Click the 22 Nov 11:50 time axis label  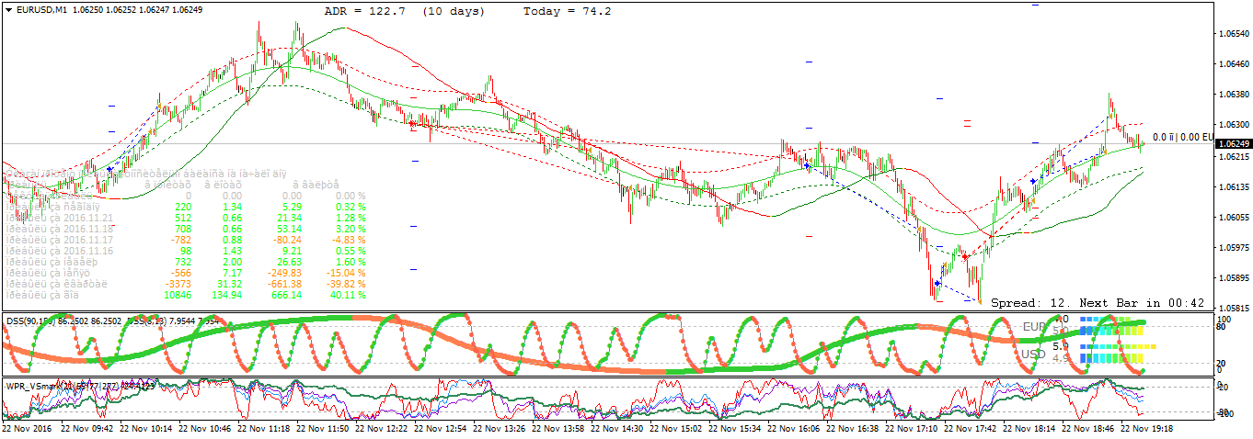(x=323, y=428)
